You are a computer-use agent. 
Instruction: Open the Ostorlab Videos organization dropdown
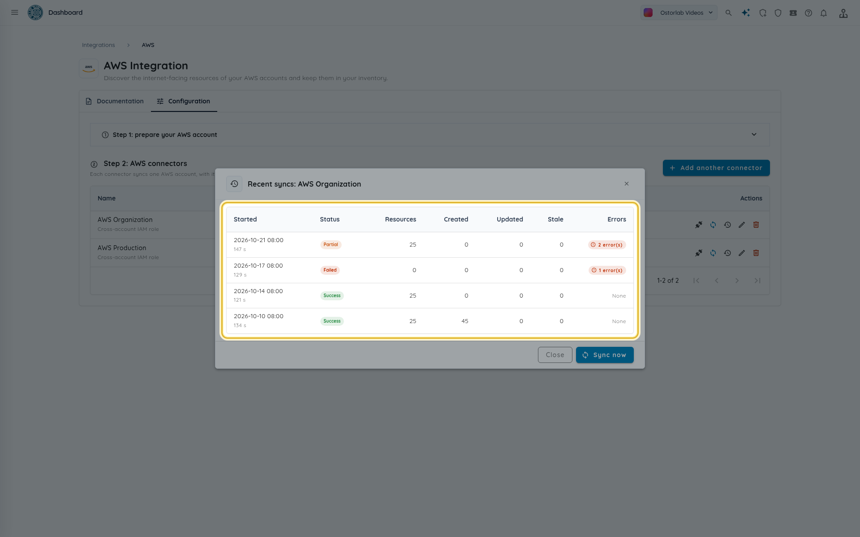tap(679, 13)
